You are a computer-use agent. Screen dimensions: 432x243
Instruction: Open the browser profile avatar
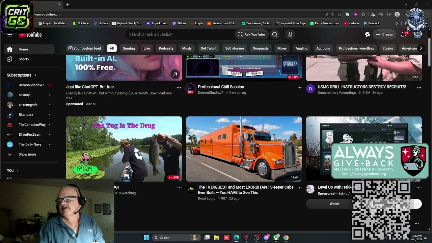(x=397, y=15)
